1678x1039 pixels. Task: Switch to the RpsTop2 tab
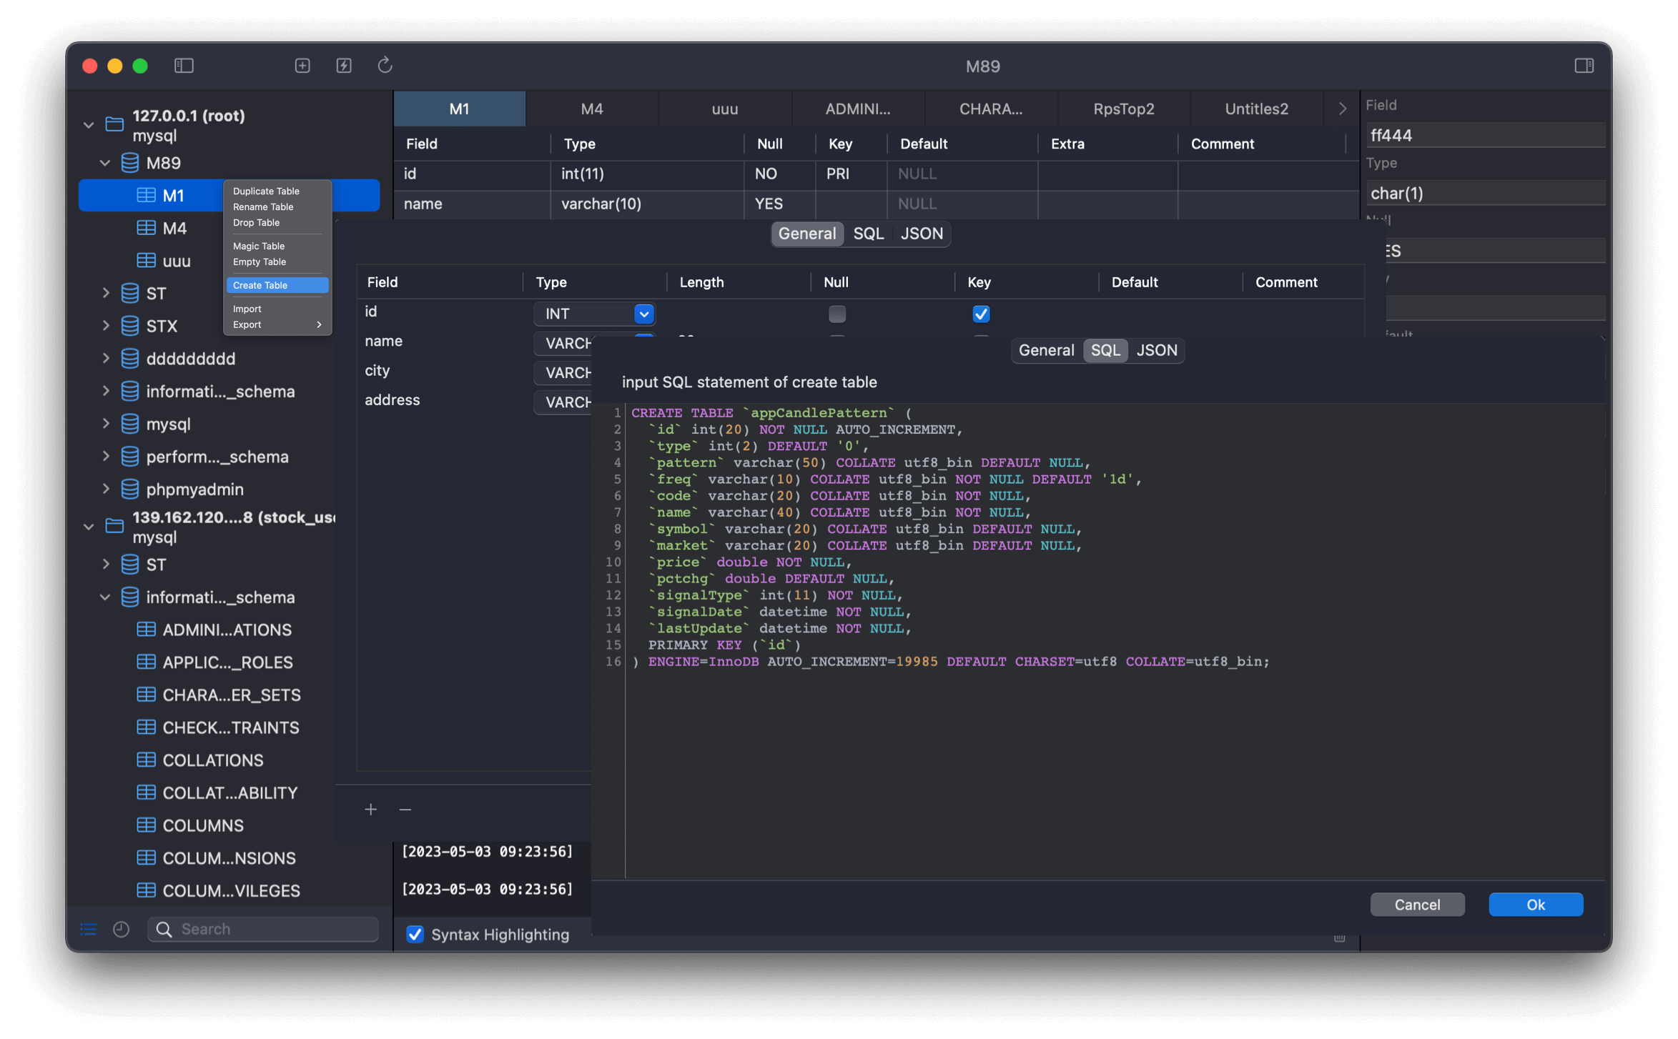coord(1123,109)
